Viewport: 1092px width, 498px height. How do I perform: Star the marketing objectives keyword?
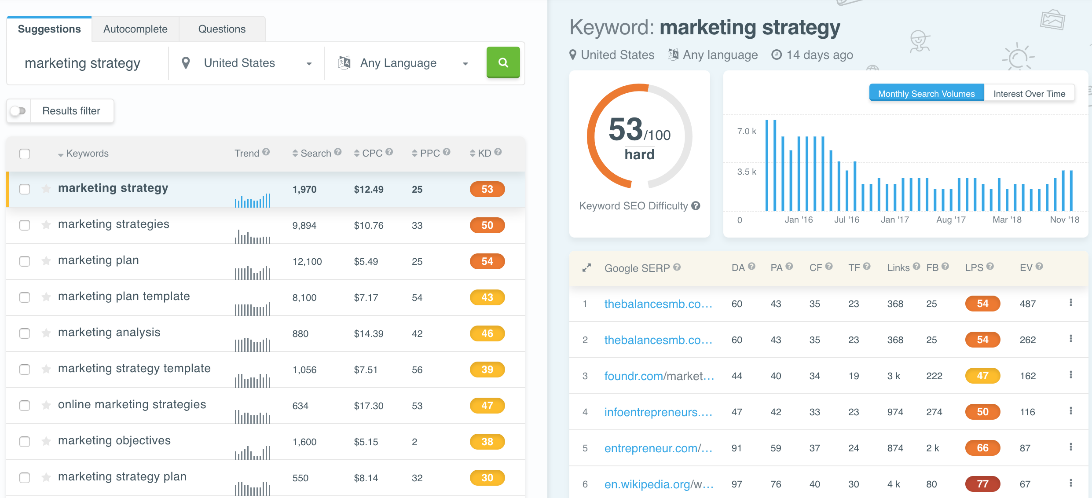(46, 442)
